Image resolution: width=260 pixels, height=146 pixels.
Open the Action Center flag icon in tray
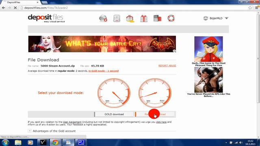231,142
